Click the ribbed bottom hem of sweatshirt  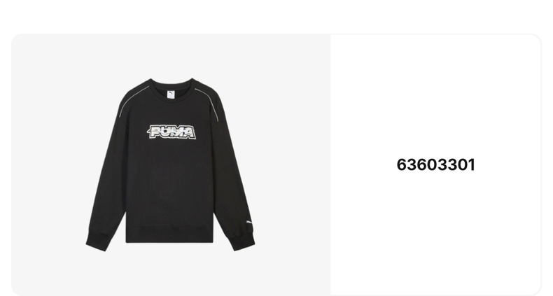[169, 235]
